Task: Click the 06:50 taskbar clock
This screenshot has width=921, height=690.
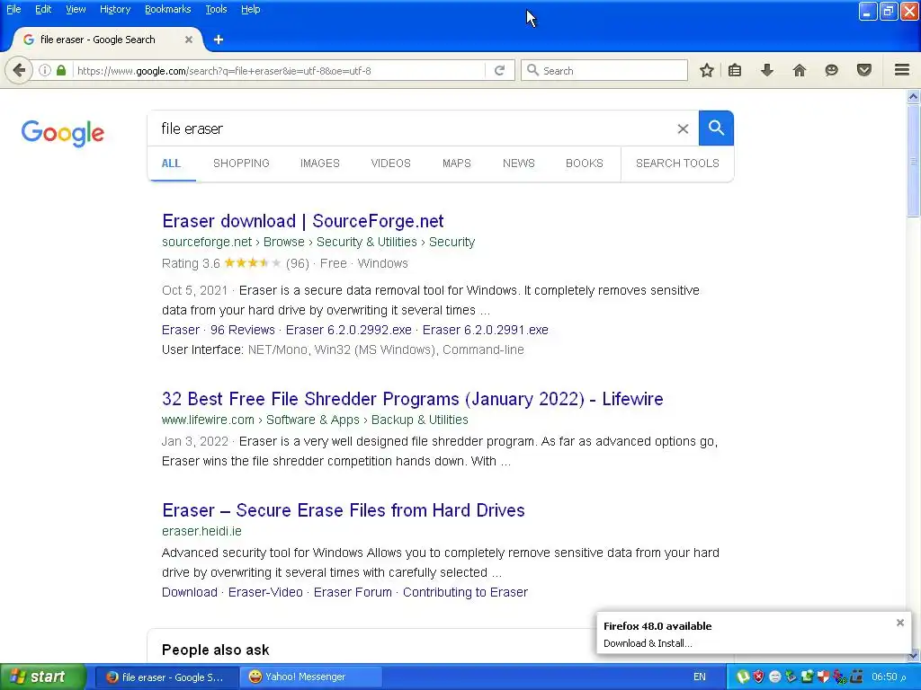Action: 888,677
